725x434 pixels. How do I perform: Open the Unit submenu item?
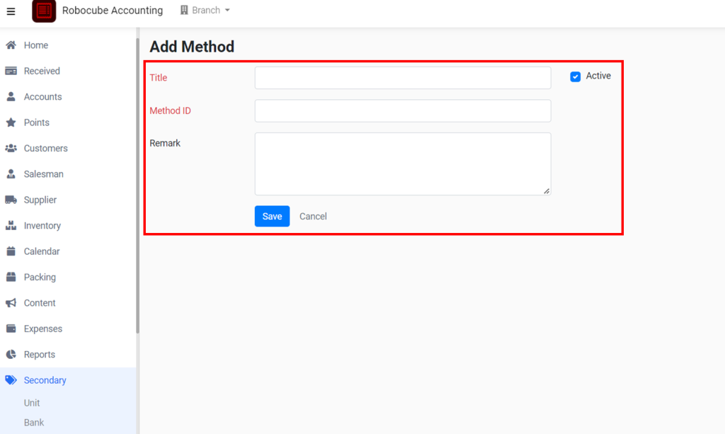point(32,403)
